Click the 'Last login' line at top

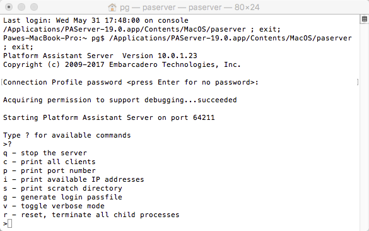[x=95, y=20]
